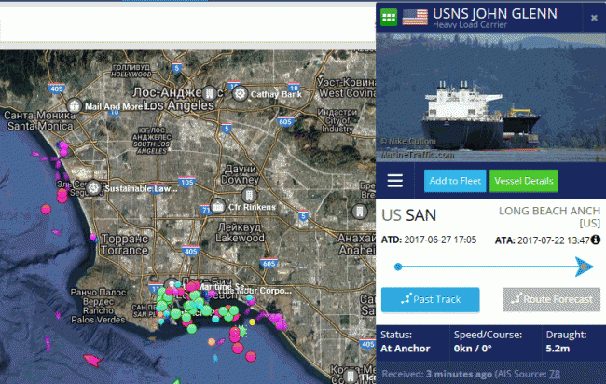The height and width of the screenshot is (384, 606).
Task: Click the ATA info icon
Action: [x=596, y=240]
